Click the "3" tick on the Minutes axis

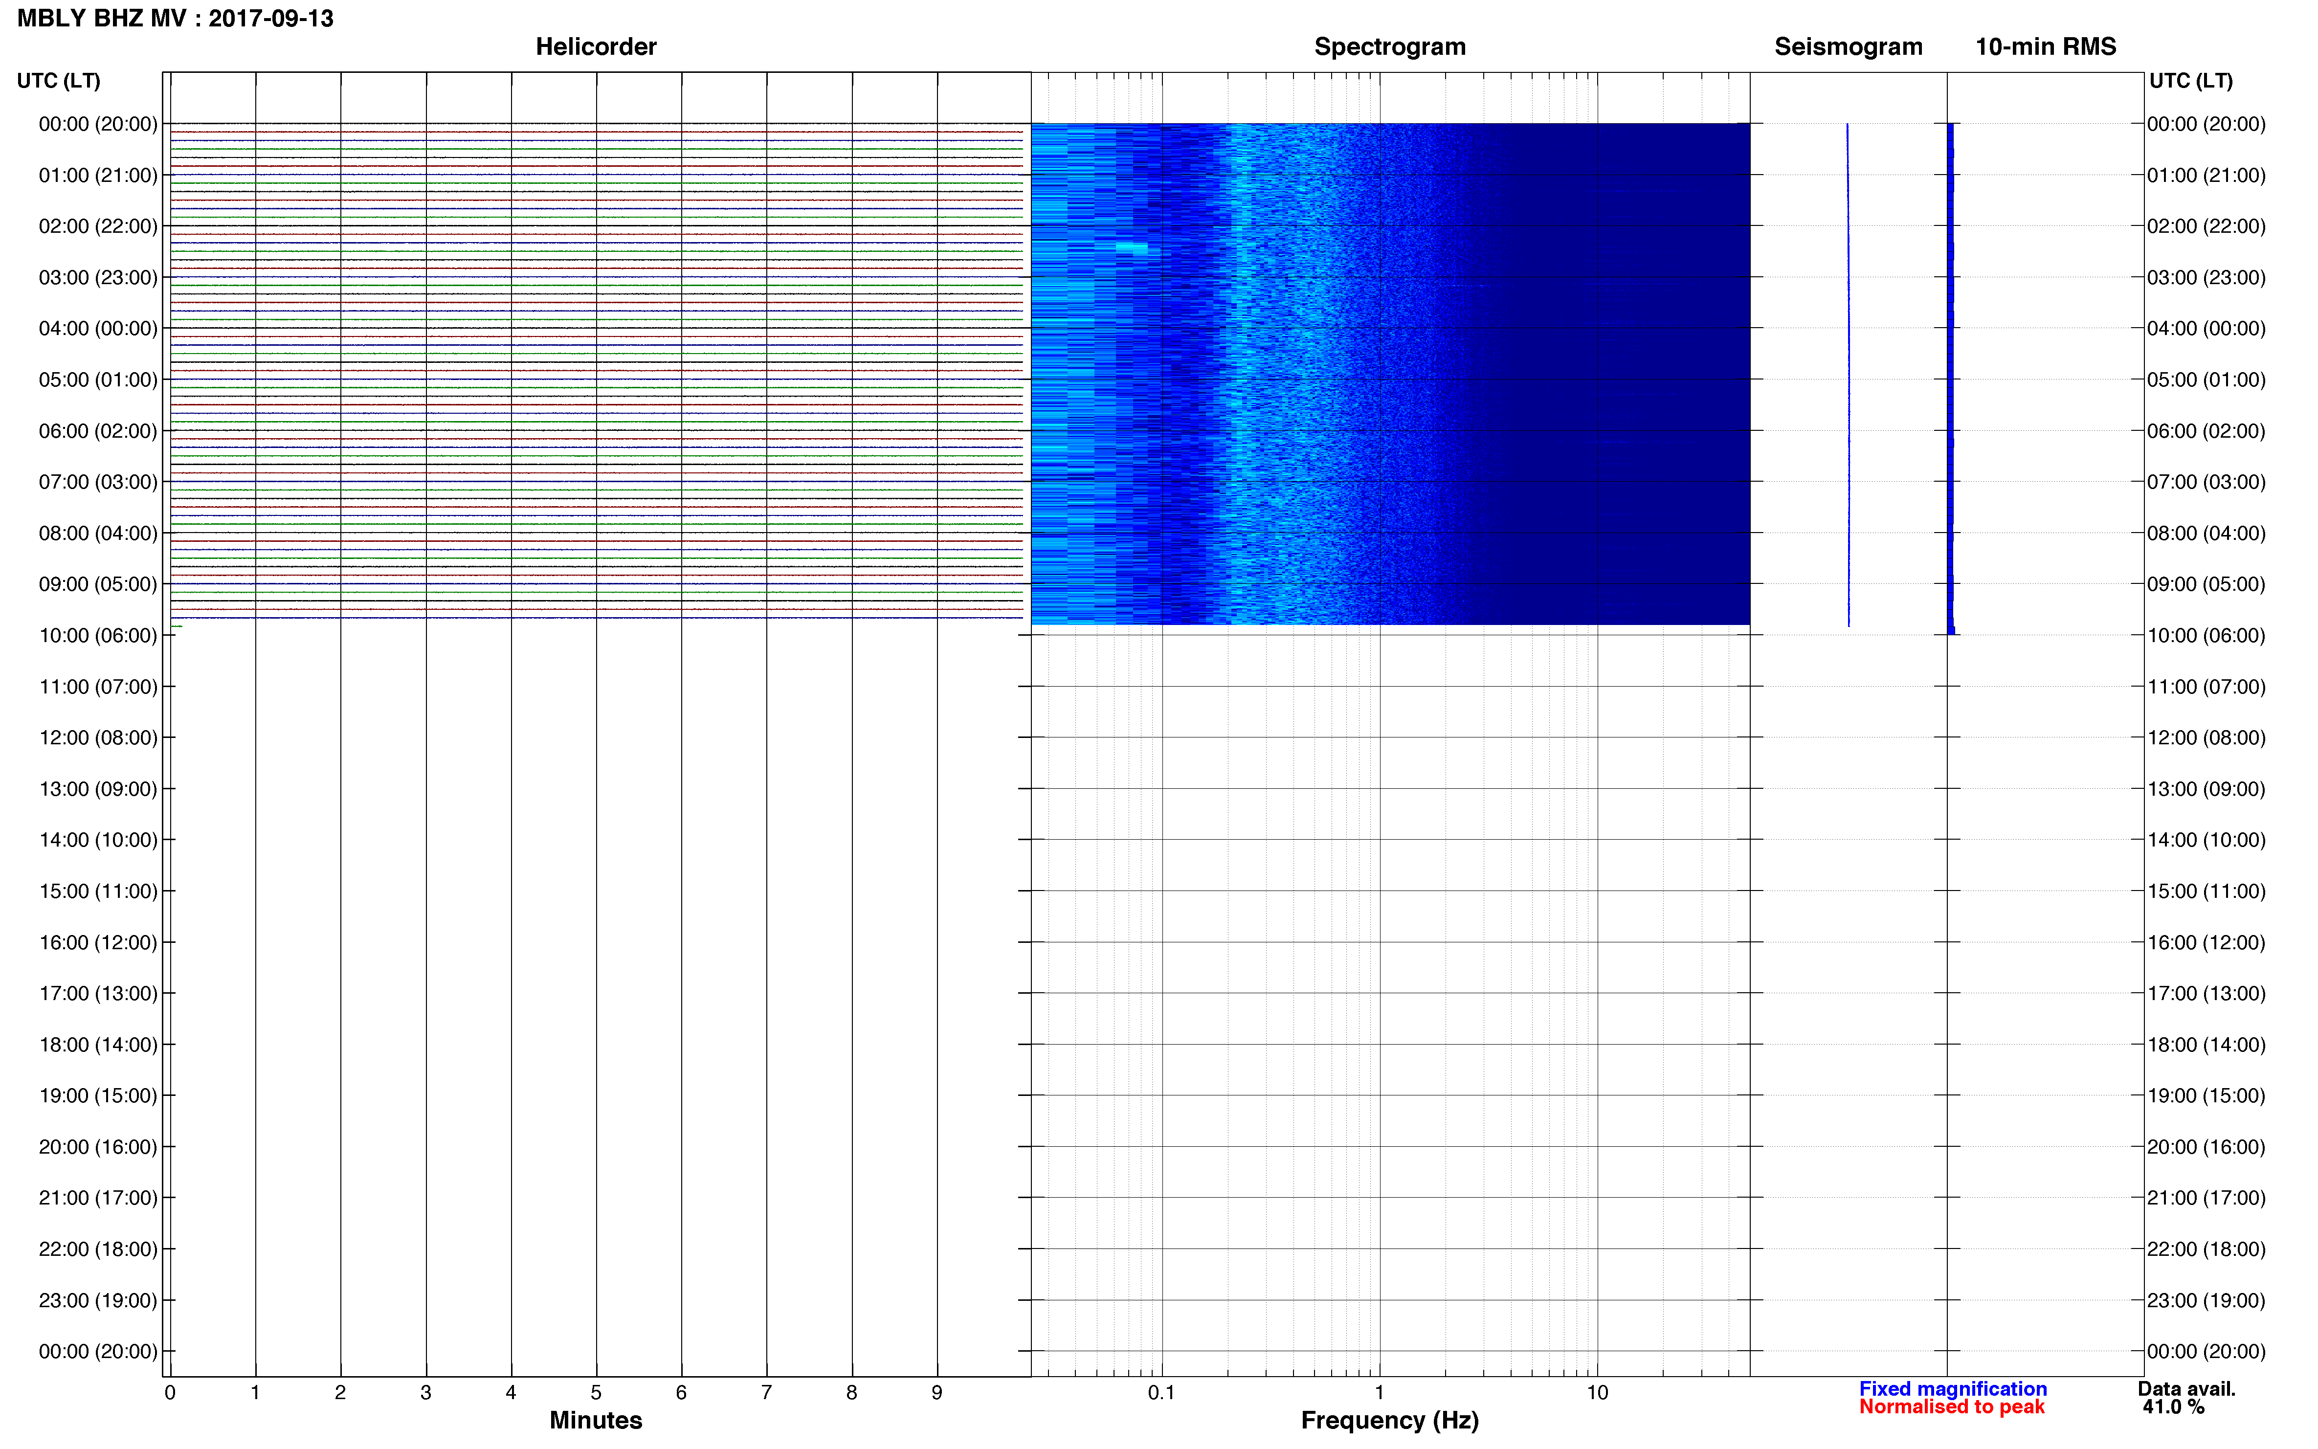(425, 1392)
